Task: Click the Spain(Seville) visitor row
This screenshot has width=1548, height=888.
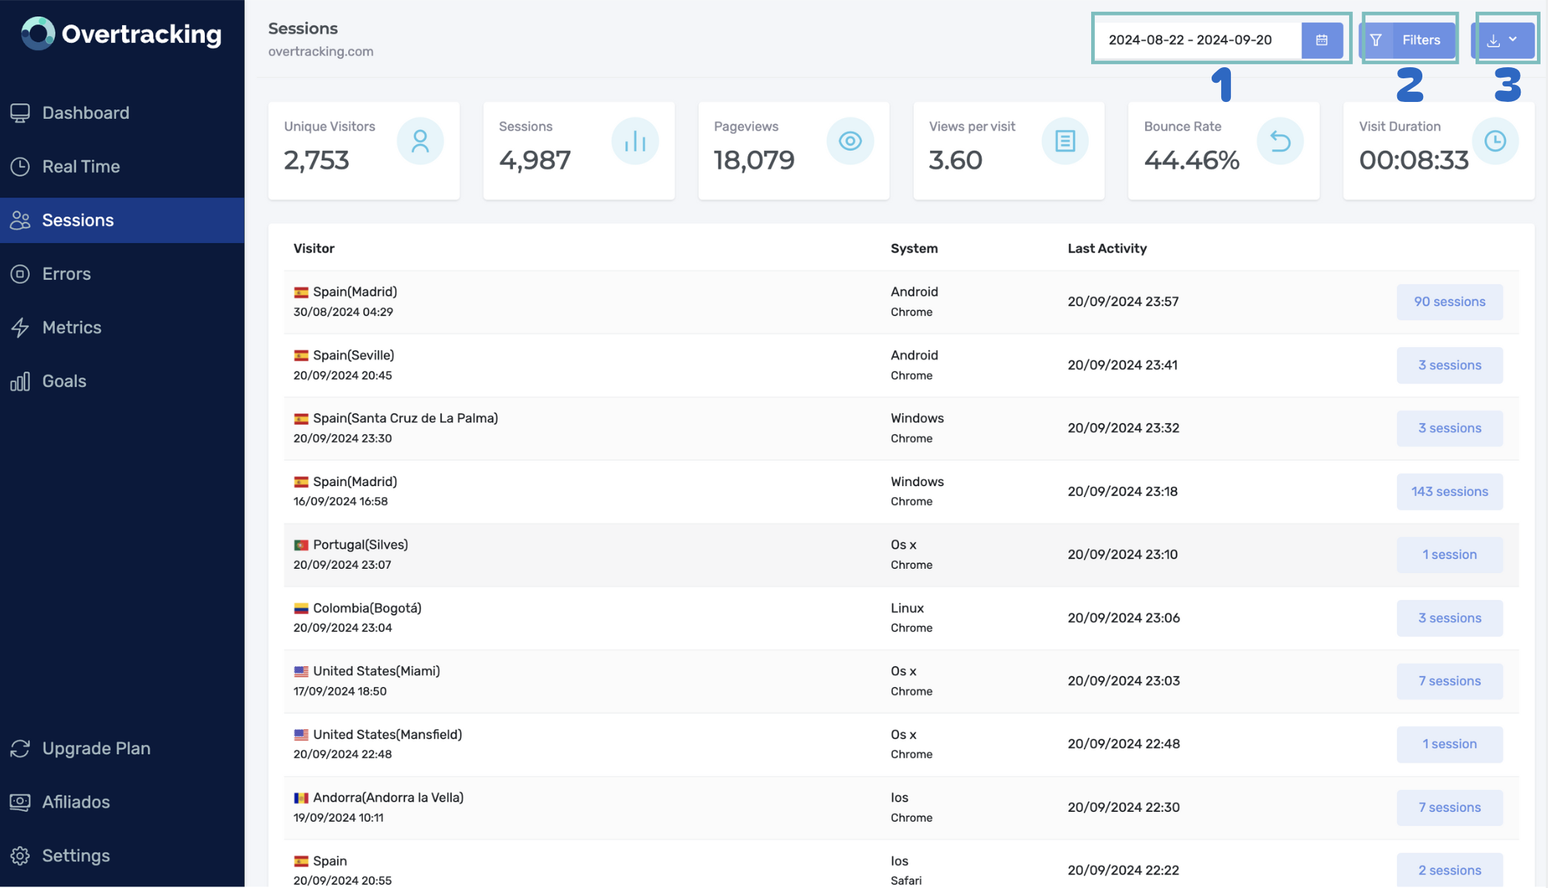Action: 901,366
